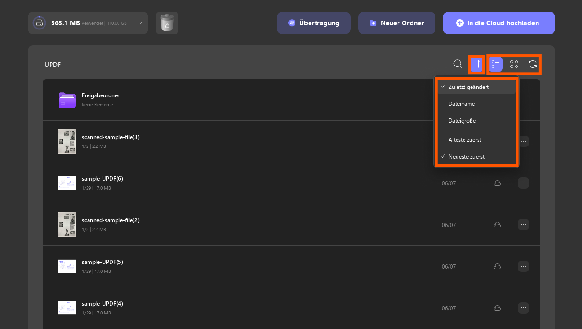Switch to list view icon
This screenshot has width=582, height=329.
click(x=496, y=64)
